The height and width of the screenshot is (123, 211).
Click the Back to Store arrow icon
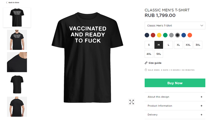point(7,2)
